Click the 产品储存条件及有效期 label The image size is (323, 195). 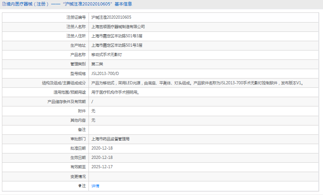click(66, 102)
